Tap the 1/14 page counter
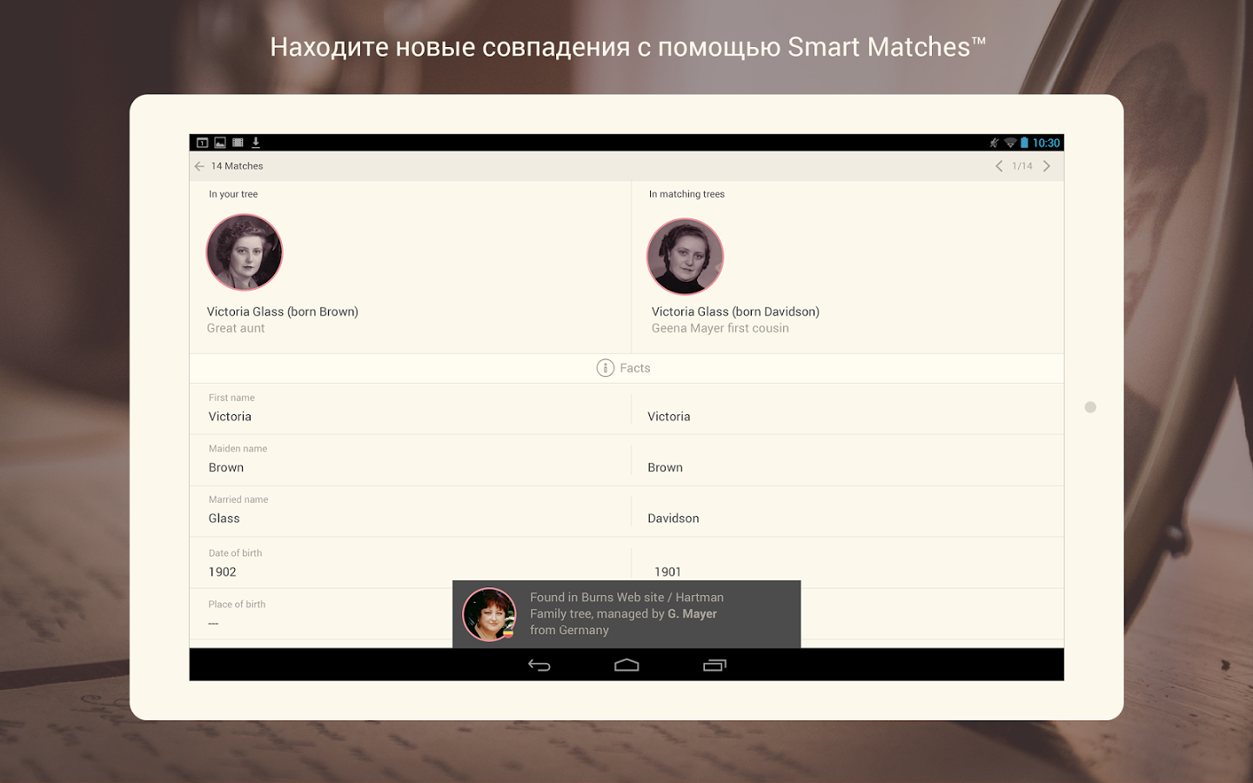Image resolution: width=1253 pixels, height=783 pixels. (1022, 166)
